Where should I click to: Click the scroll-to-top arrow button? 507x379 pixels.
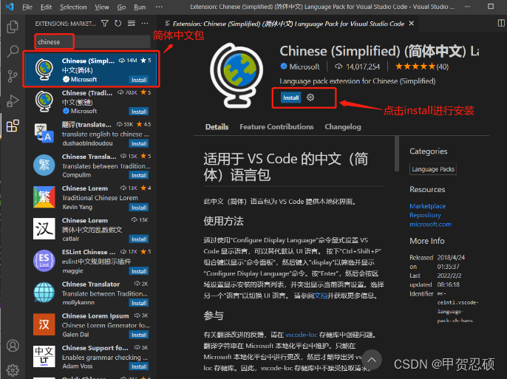(372, 359)
